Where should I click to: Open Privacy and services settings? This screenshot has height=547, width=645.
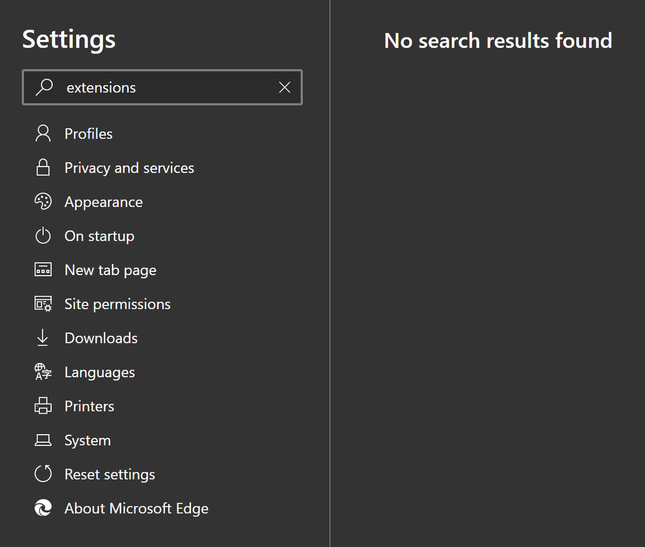129,168
